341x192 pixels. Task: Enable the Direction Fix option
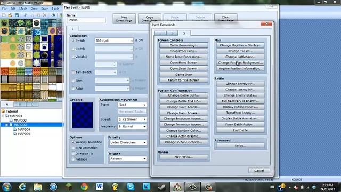[74, 153]
